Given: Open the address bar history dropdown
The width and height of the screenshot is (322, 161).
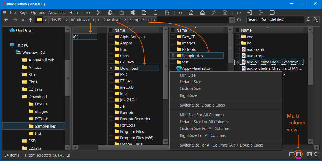Looking at the screenshot, I should pos(232,20).
